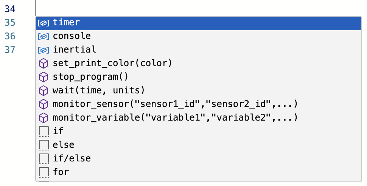Click line number 36 in the gutter
The width and height of the screenshot is (367, 186).
[x=10, y=36]
